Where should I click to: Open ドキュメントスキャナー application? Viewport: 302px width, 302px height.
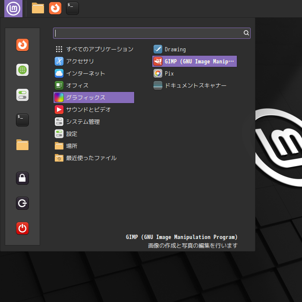[x=195, y=85]
